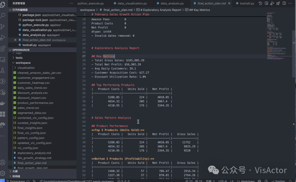Open the Extensions view
Screen dimensions: 296x182
pyautogui.click(x=3, y=49)
